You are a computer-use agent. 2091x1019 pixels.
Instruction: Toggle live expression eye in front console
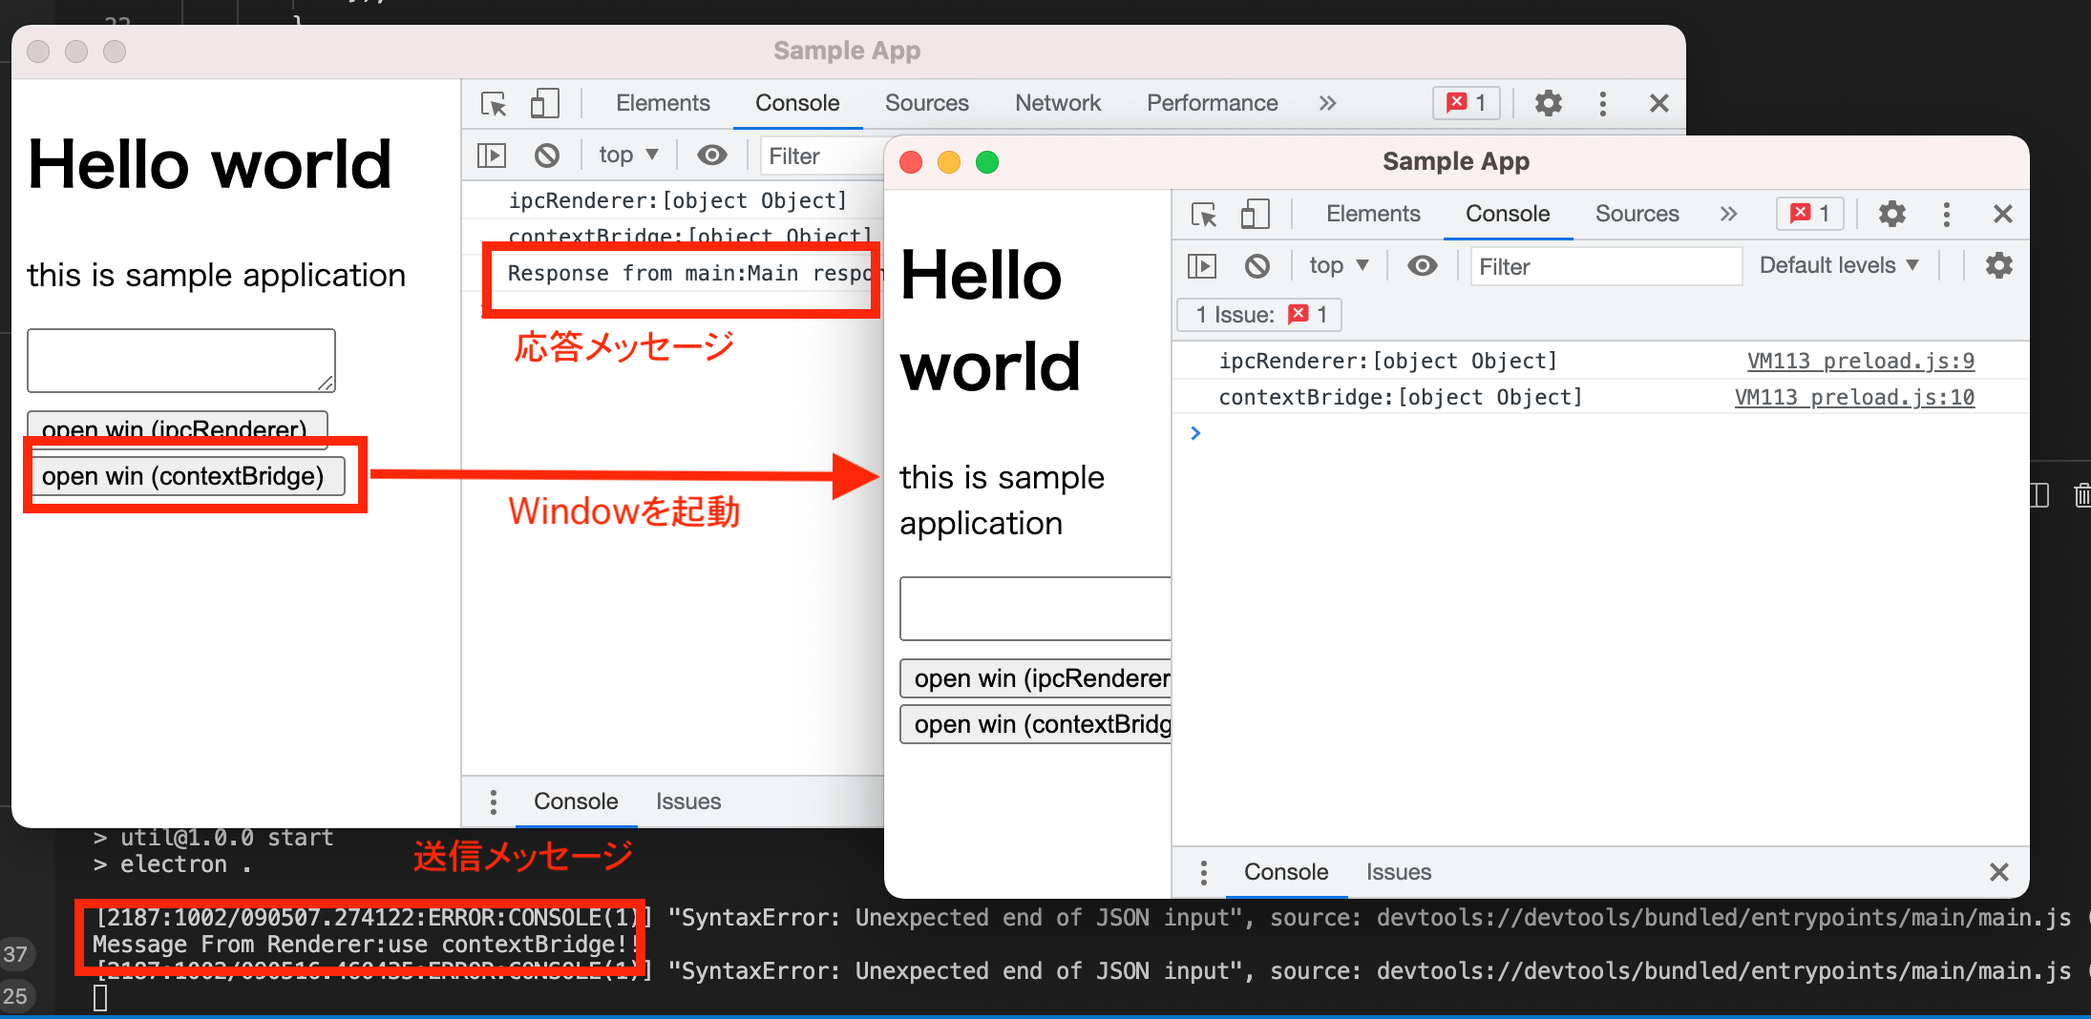(1422, 266)
